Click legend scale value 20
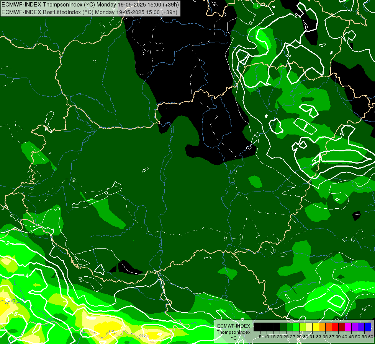The height and width of the screenshot is (344, 375). click(x=280, y=337)
